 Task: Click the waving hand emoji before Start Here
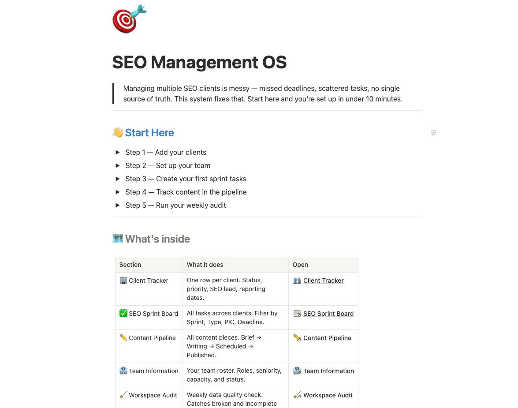[117, 132]
